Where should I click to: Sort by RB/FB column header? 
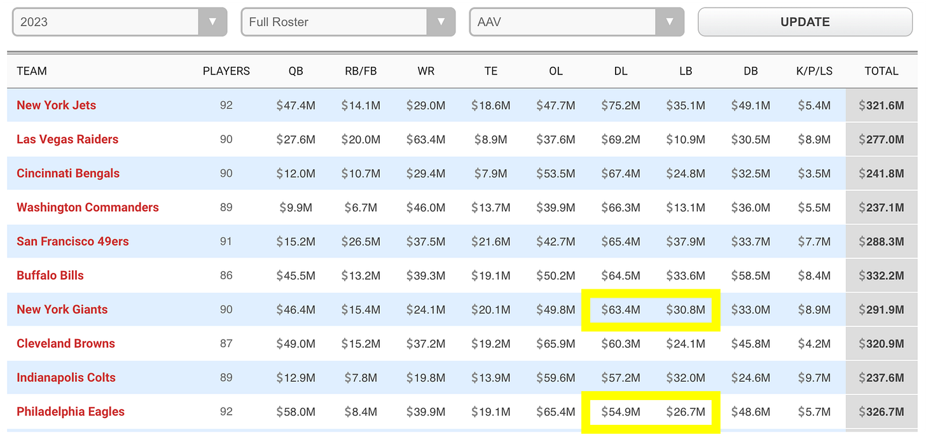tap(361, 71)
